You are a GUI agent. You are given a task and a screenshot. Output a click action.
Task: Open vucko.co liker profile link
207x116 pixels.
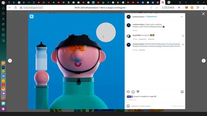pos(145,96)
